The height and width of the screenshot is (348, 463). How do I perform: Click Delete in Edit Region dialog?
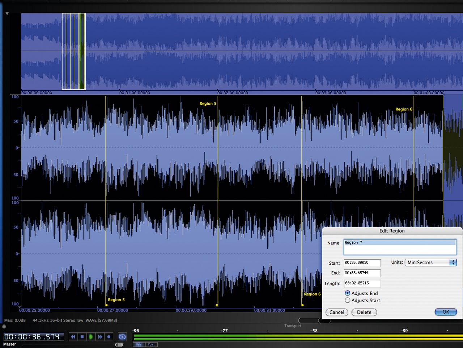(364, 312)
